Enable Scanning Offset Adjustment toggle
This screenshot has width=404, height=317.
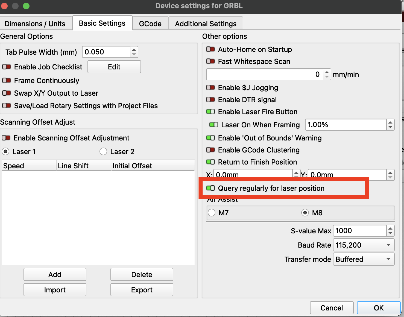pos(6,138)
